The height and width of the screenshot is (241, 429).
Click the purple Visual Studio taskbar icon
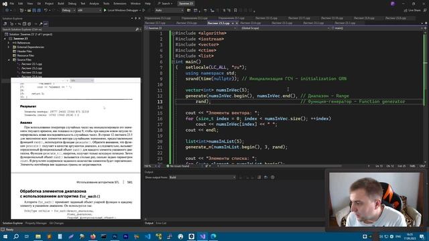pos(202,236)
